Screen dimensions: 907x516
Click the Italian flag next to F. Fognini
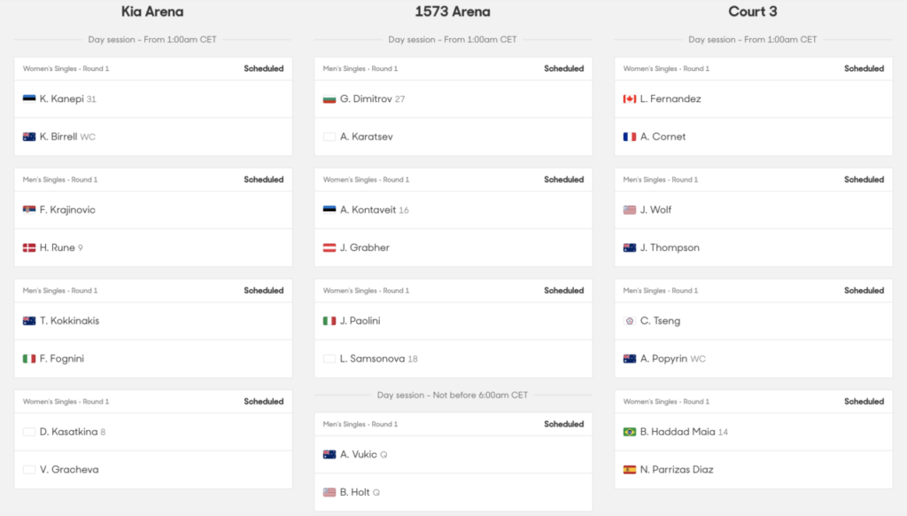[x=29, y=359]
